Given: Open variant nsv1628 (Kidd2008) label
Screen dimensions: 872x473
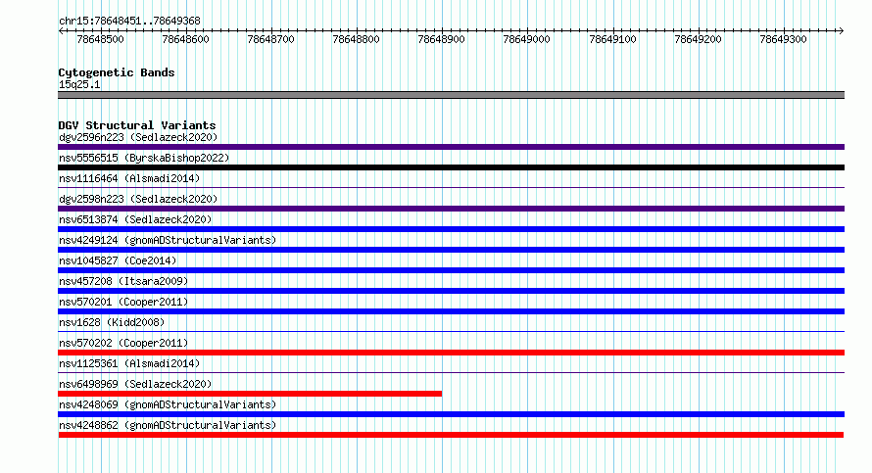Looking at the screenshot, I should coord(112,322).
